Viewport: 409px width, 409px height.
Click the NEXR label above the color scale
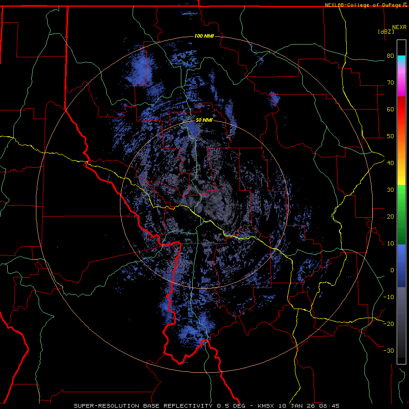(399, 27)
